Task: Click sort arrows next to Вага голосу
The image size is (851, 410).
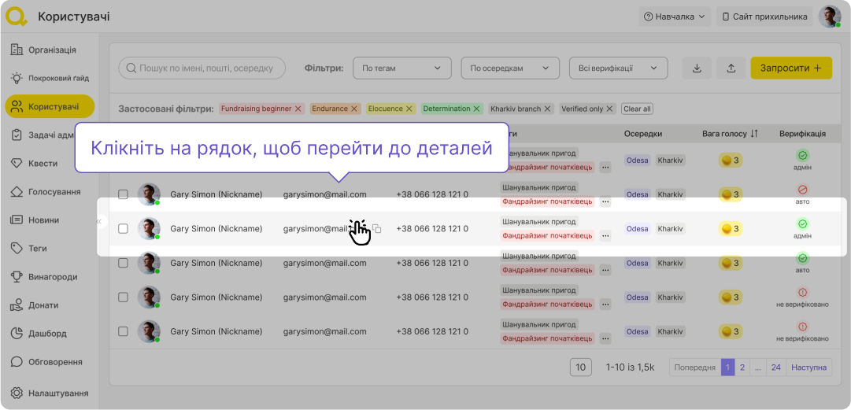Action: [754, 134]
